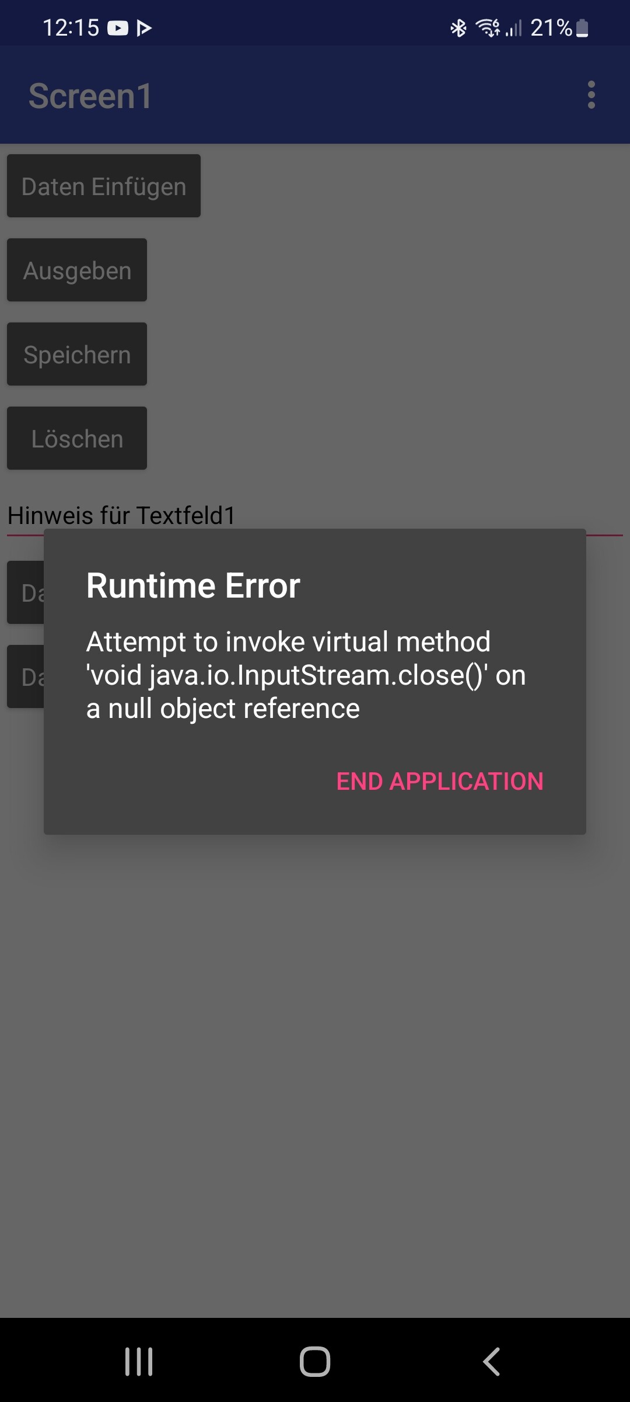Screen dimensions: 630x1402
Task: Tap END APPLICATION in the error dialog
Action: pos(440,782)
